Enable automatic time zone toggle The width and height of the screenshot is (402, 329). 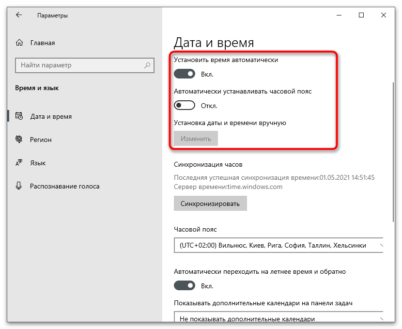tap(185, 105)
